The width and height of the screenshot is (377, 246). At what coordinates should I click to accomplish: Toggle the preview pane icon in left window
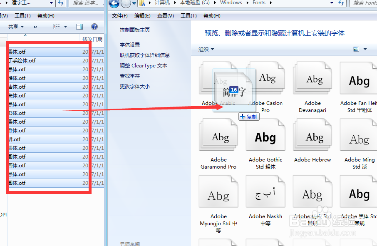coord(79,27)
